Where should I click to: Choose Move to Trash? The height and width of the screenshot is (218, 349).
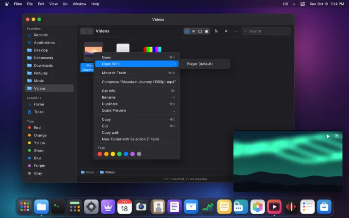pos(137,73)
